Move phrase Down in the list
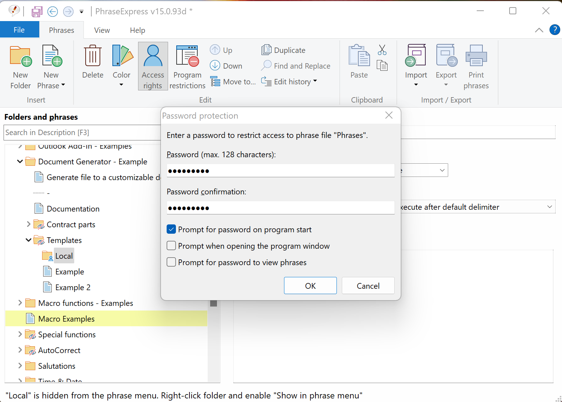562x402 pixels. pos(226,66)
